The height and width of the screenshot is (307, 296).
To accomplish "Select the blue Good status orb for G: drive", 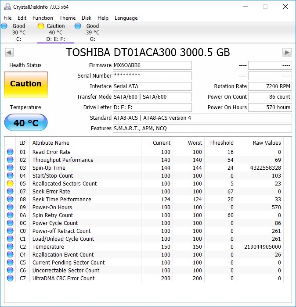I will [x=78, y=25].
